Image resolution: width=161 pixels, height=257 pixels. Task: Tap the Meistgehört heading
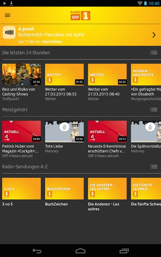point(15,110)
